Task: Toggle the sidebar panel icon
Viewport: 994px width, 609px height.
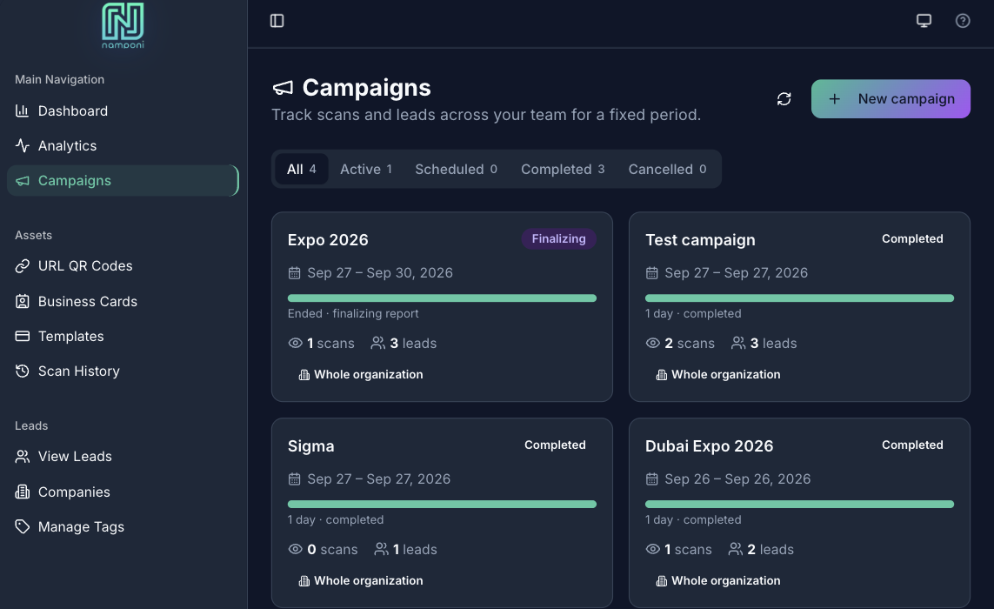Action: coord(277,21)
